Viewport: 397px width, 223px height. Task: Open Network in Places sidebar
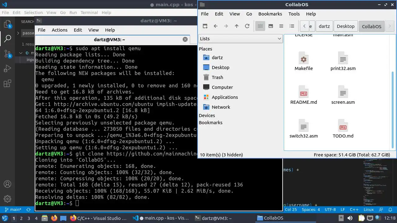tap(221, 107)
